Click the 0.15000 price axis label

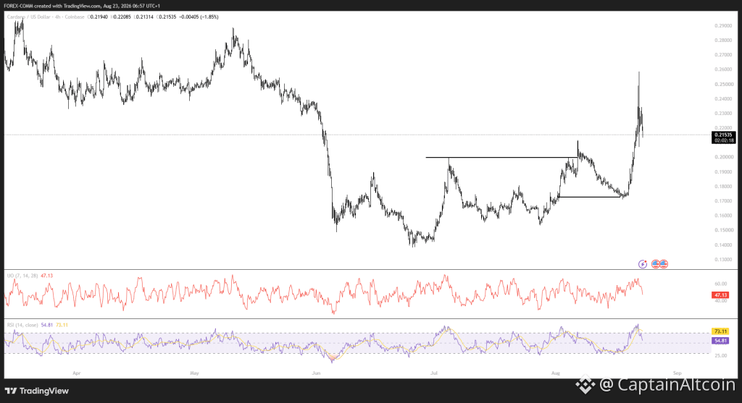click(723, 230)
